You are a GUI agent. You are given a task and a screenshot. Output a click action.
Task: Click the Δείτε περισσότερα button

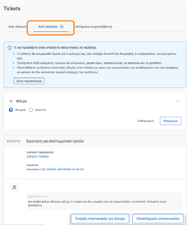pyautogui.click(x=29, y=81)
